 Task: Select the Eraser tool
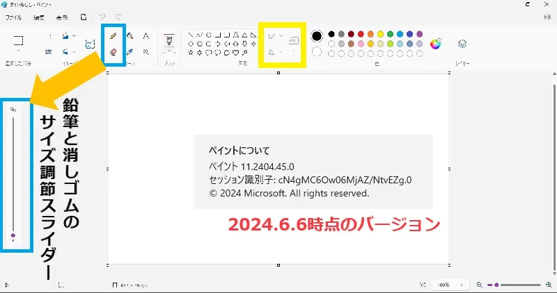113,52
